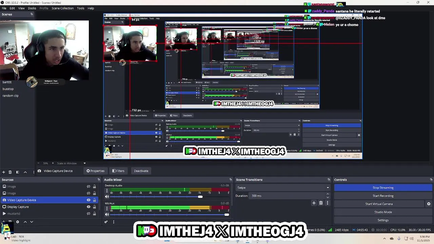Show hidden system tray icons chevron
The height and width of the screenshot is (244, 434).
click(384, 239)
